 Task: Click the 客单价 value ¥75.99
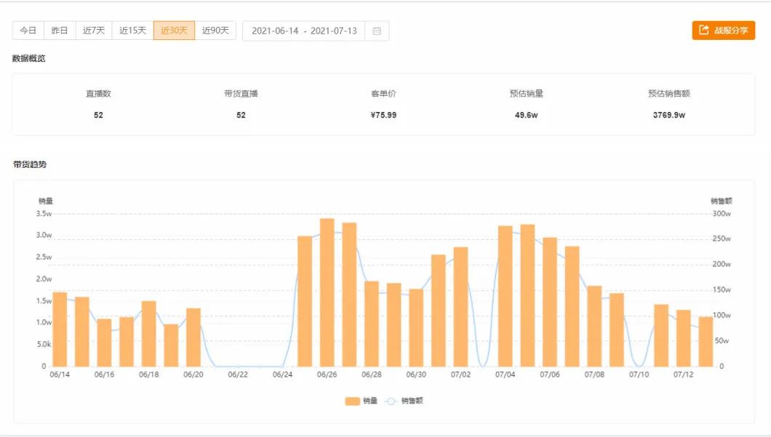pyautogui.click(x=383, y=115)
